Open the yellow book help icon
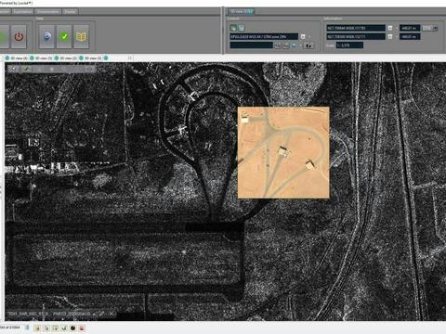446x334 pixels. point(81,37)
